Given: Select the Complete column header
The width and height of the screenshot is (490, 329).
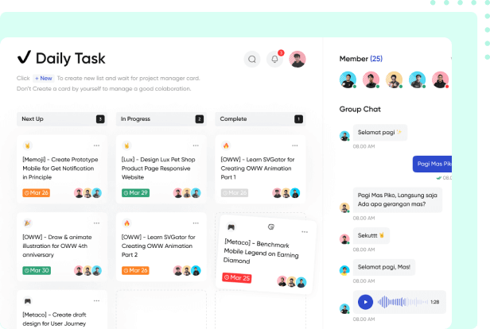Looking at the screenshot, I should click(260, 119).
